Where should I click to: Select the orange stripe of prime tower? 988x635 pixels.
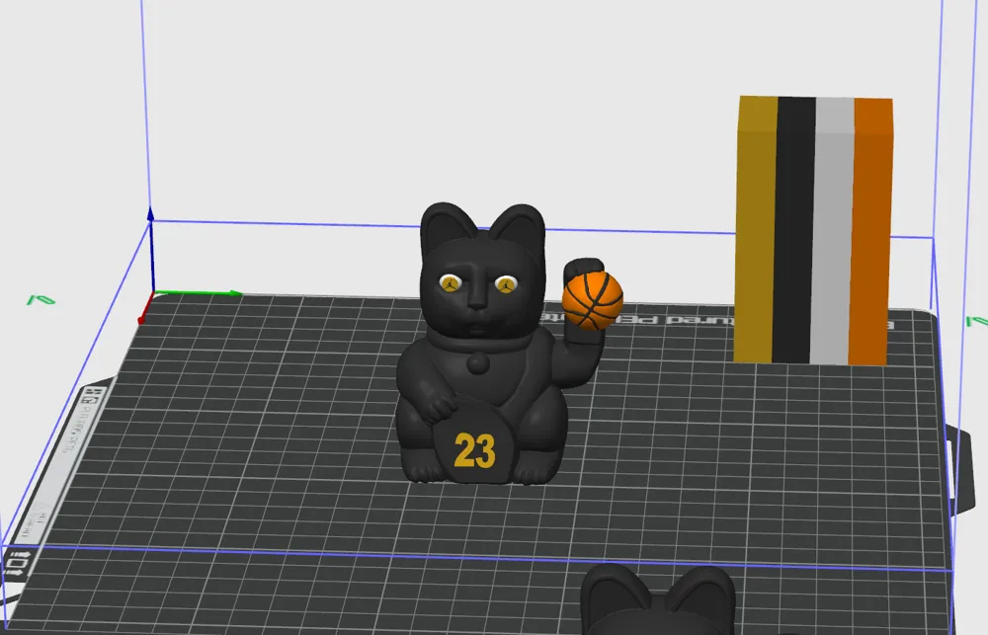coord(870,232)
